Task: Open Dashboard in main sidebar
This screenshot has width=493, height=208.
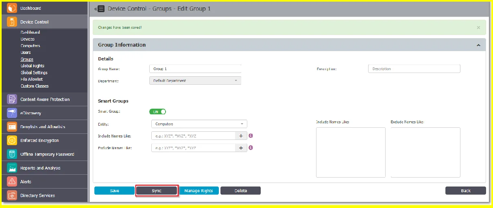Action: (44, 8)
